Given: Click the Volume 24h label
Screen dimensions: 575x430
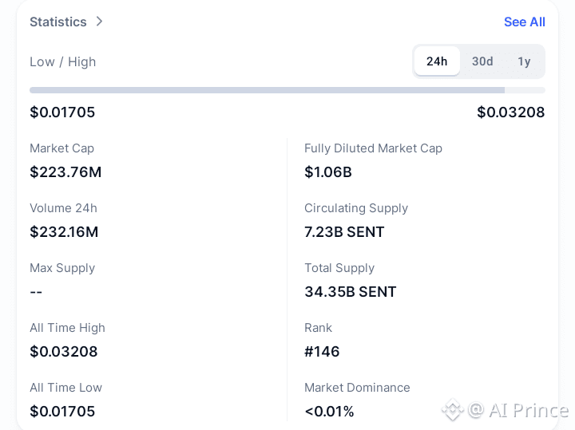Looking at the screenshot, I should (63, 208).
